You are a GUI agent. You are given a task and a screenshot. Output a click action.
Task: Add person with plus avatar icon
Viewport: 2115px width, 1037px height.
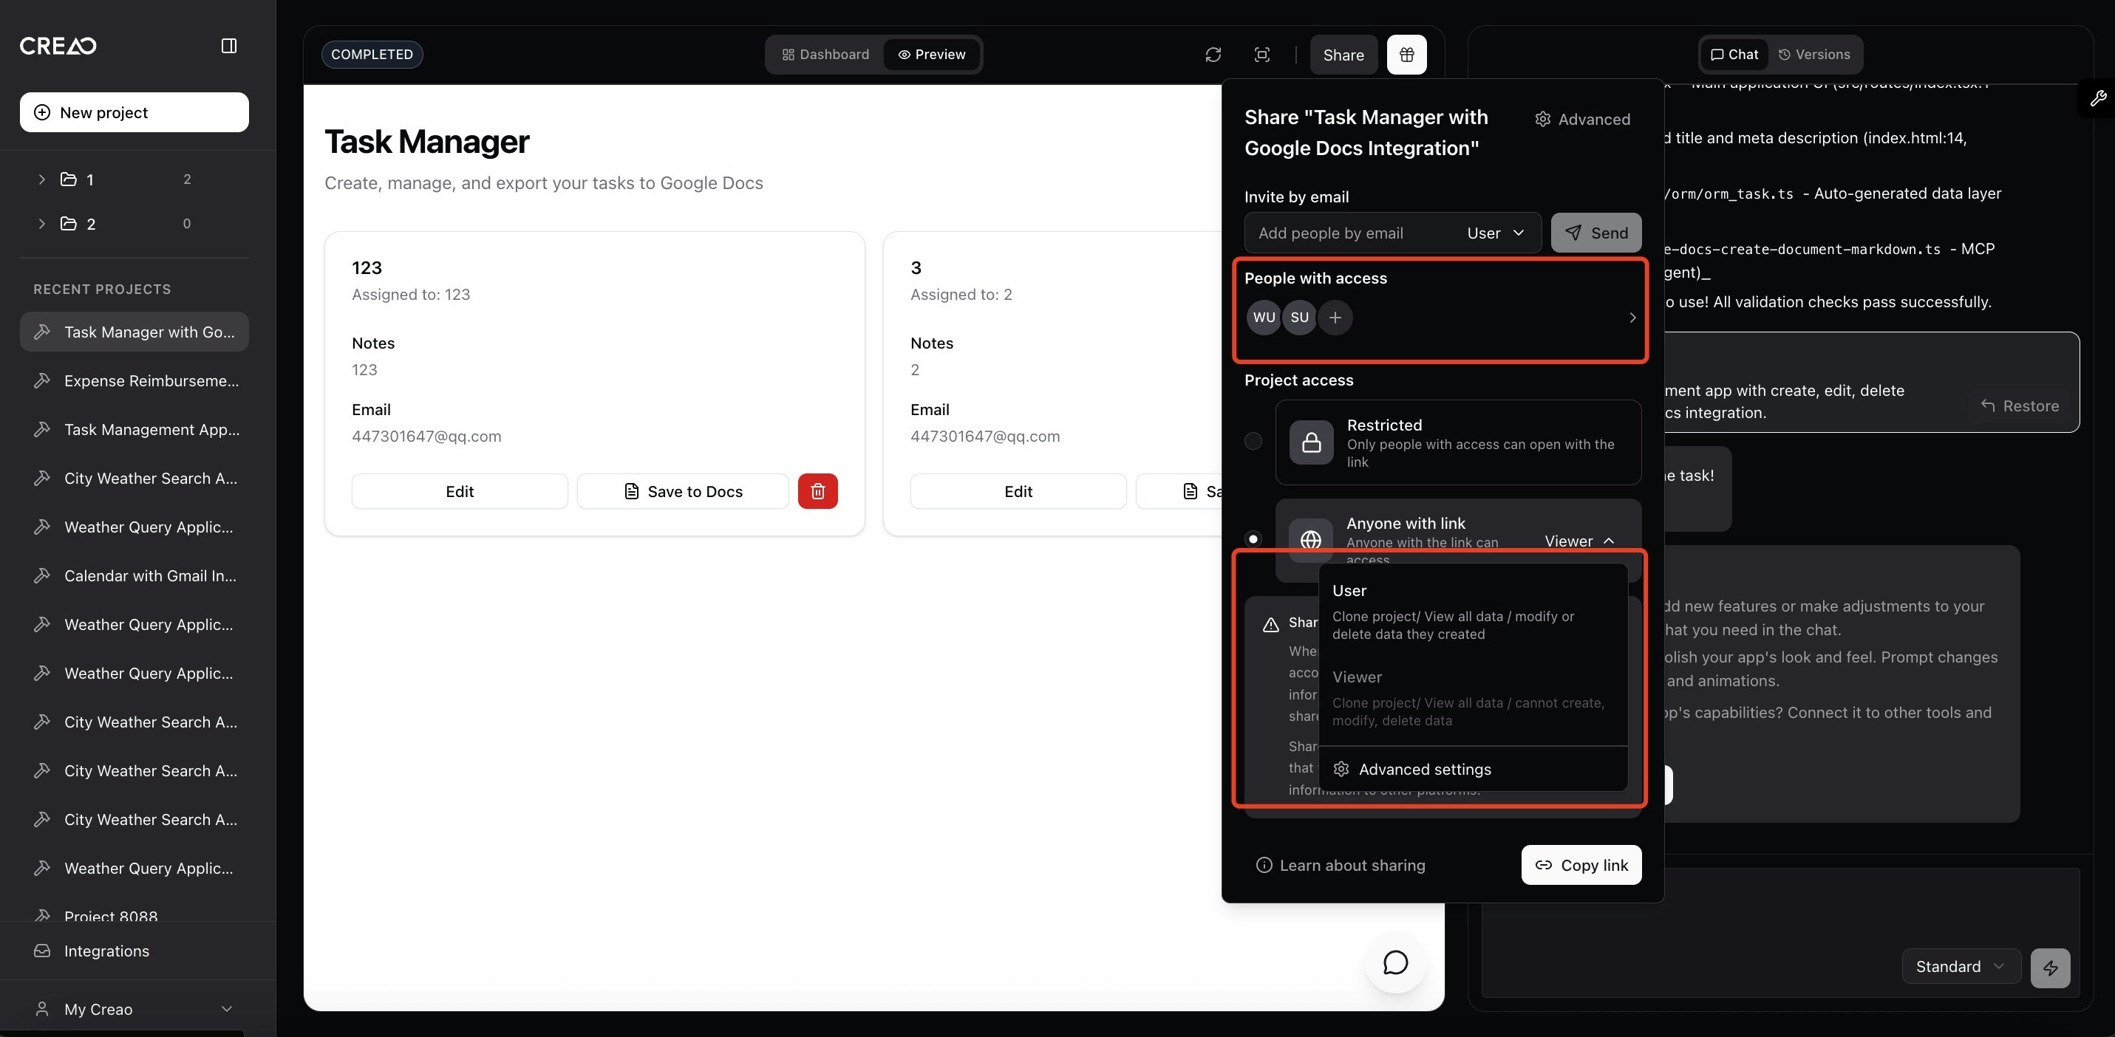click(1335, 318)
